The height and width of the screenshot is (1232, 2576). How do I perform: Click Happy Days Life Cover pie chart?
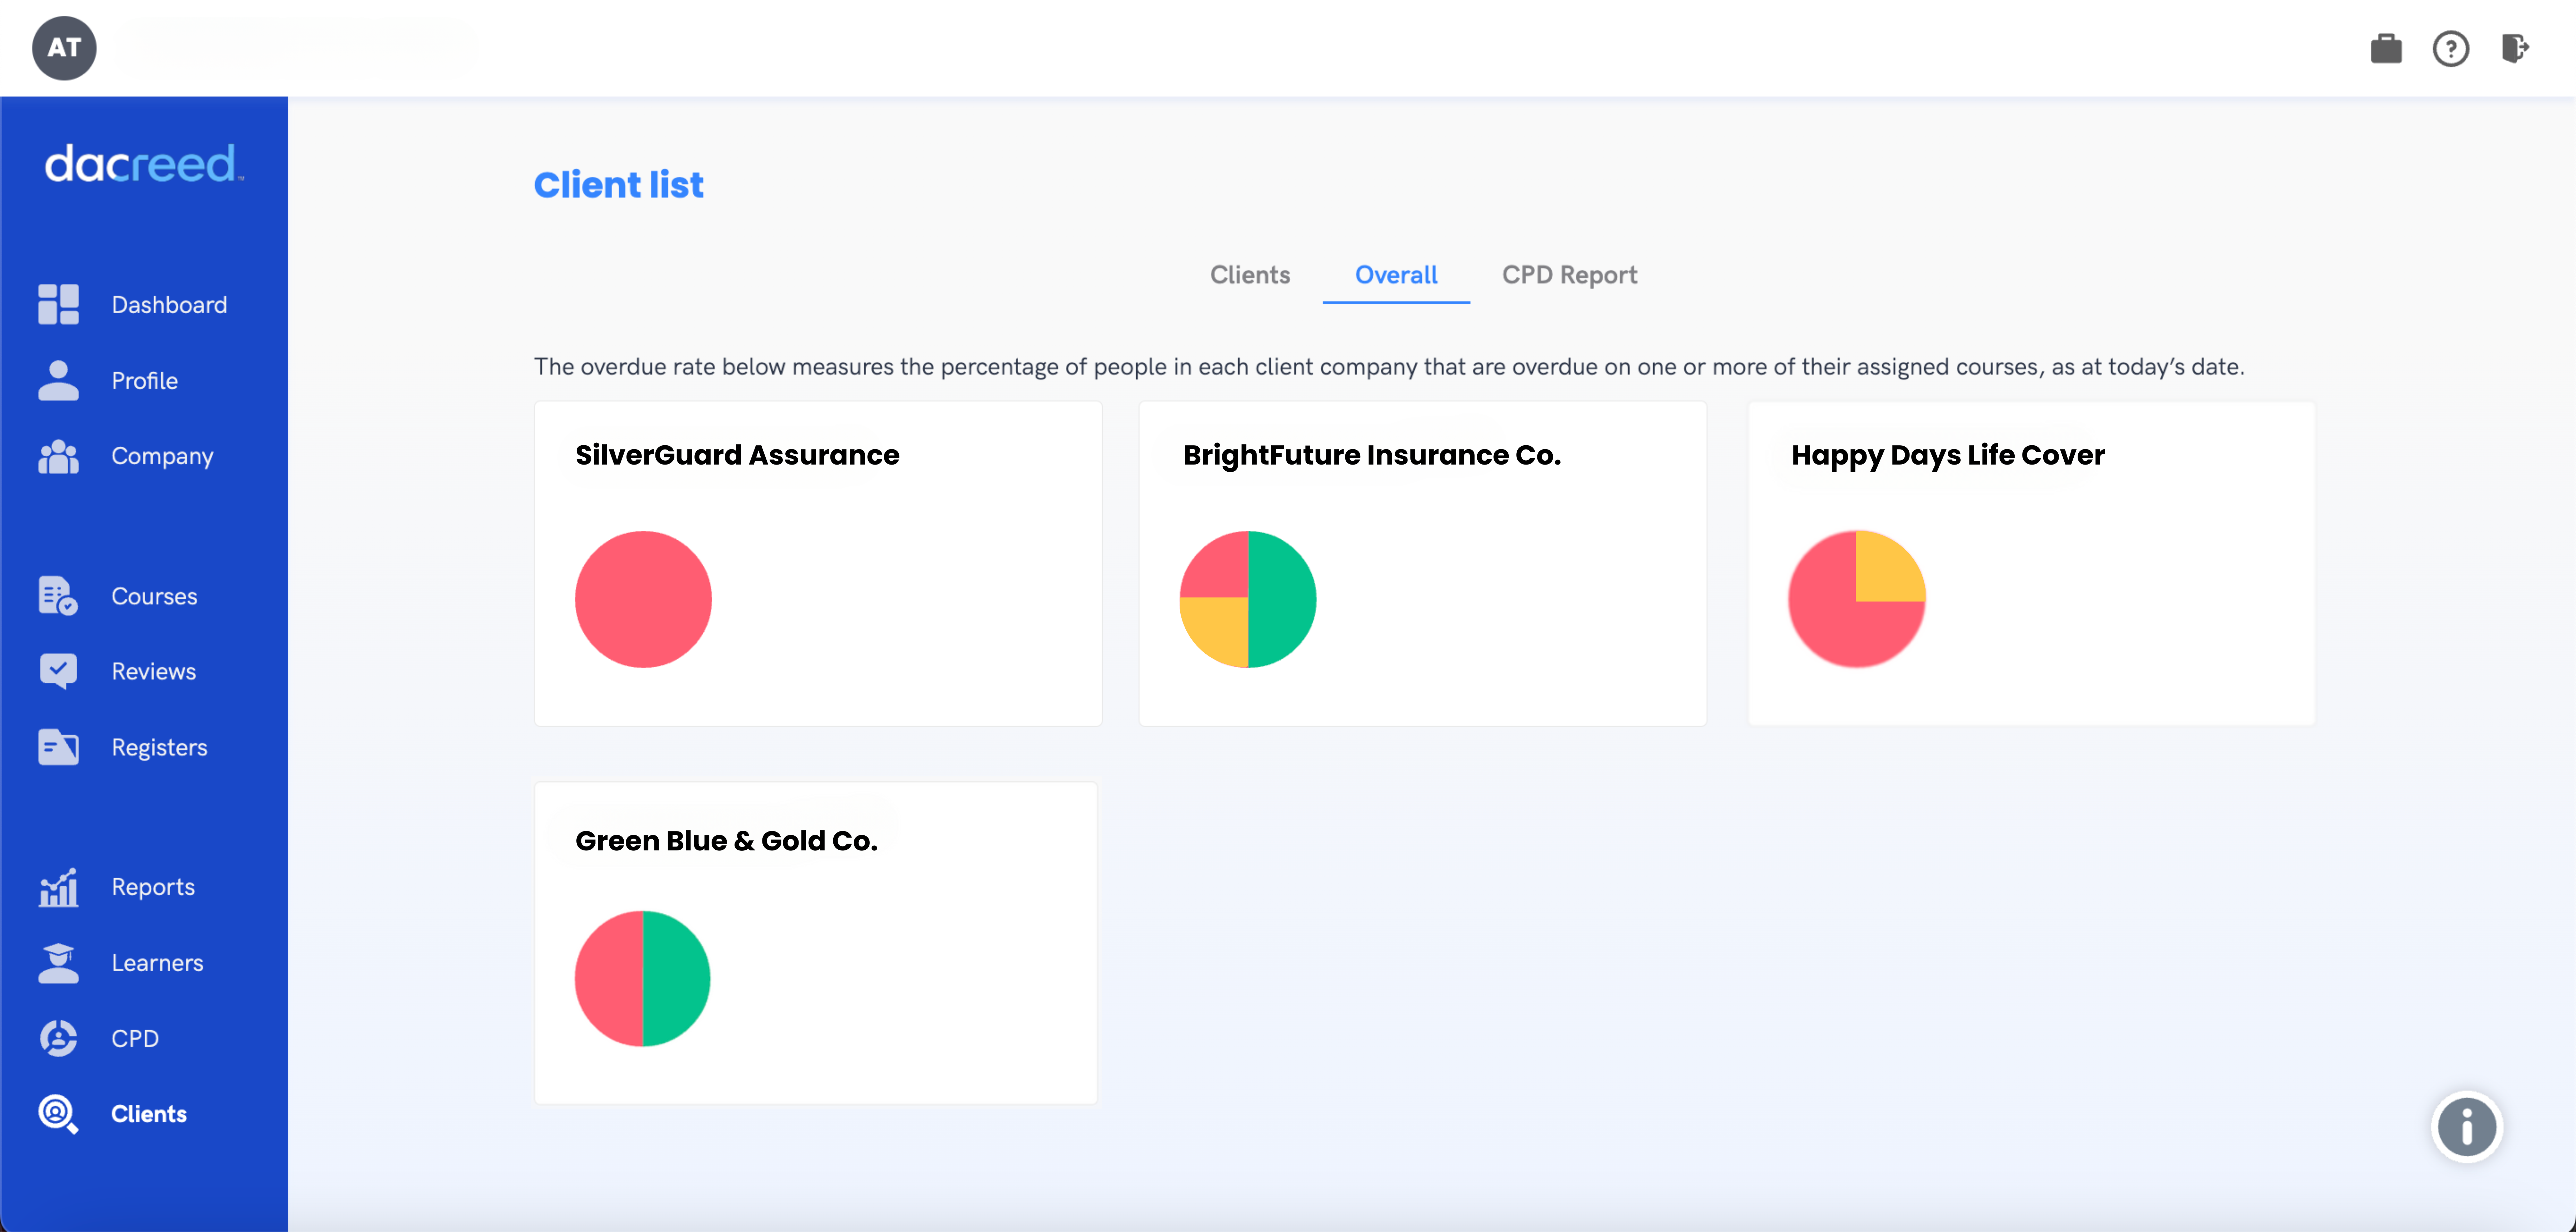click(x=1856, y=599)
